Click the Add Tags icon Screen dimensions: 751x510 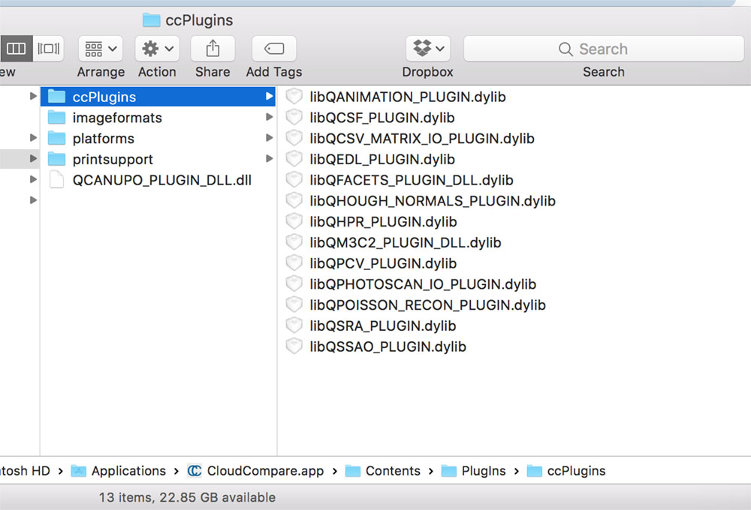(x=274, y=49)
